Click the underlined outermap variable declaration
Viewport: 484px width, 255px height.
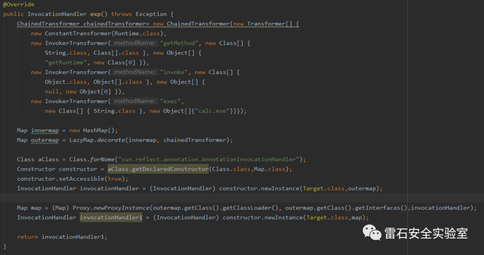pyautogui.click(x=45, y=140)
